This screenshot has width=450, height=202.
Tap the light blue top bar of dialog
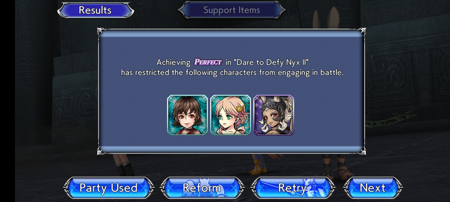232,34
